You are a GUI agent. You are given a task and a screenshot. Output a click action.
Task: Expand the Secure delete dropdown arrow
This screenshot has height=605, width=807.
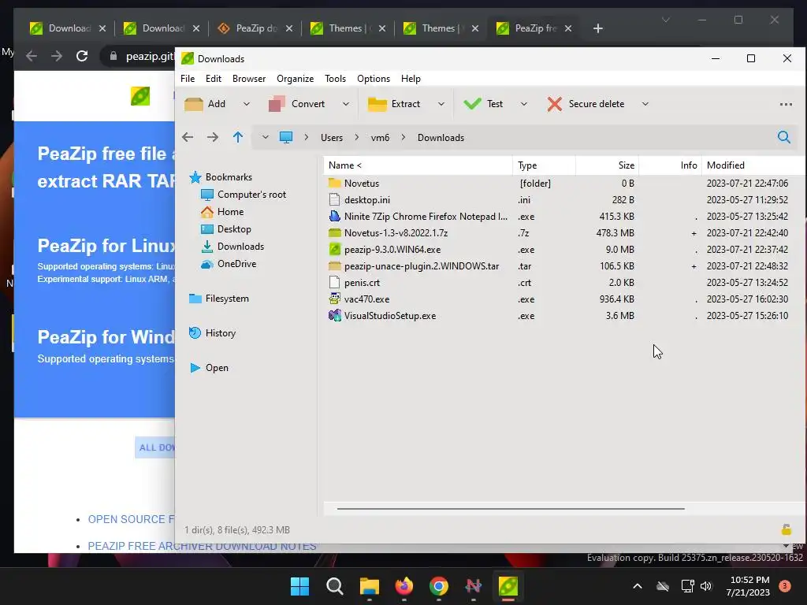pos(645,104)
